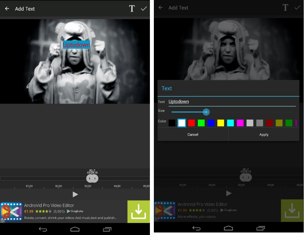The image size is (307, 235).
Task: Click the Size slider handle
Action: (x=206, y=112)
